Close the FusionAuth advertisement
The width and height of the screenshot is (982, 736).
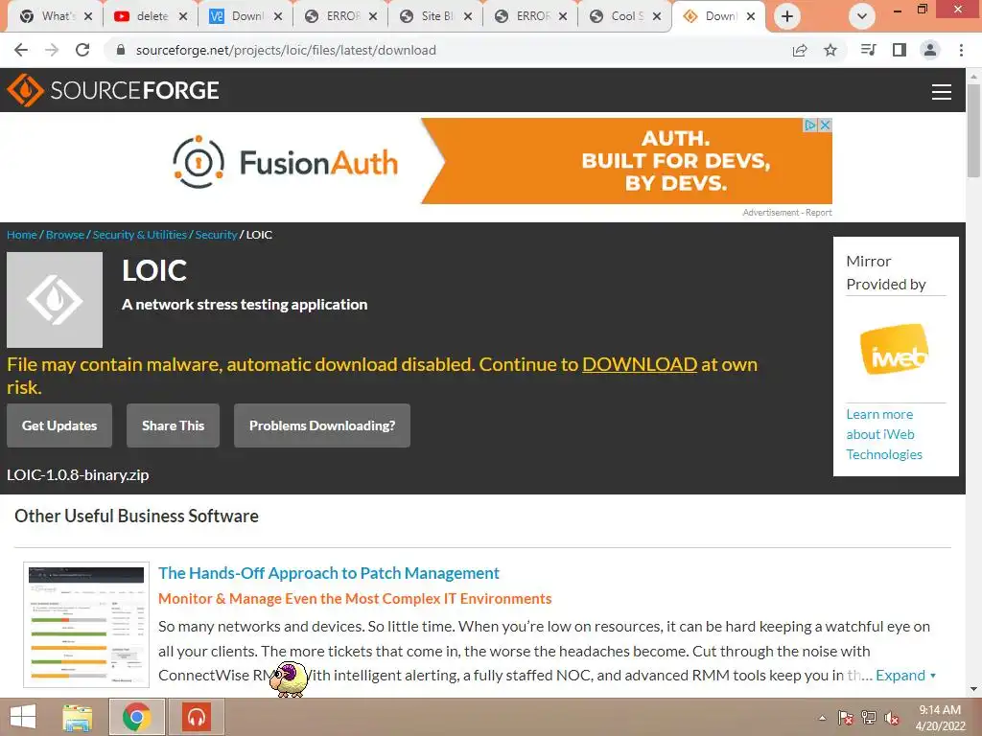coord(826,126)
